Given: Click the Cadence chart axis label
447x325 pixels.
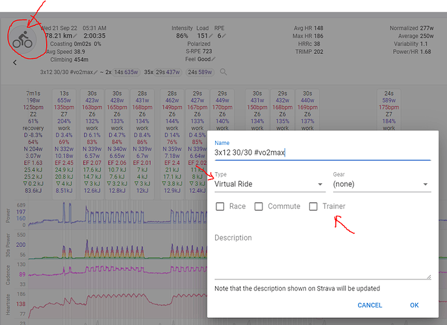Looking at the screenshot, I should [x=8, y=275].
